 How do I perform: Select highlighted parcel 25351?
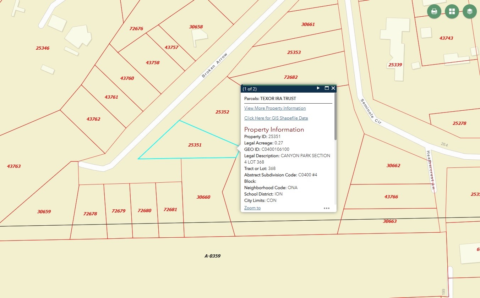(195, 145)
